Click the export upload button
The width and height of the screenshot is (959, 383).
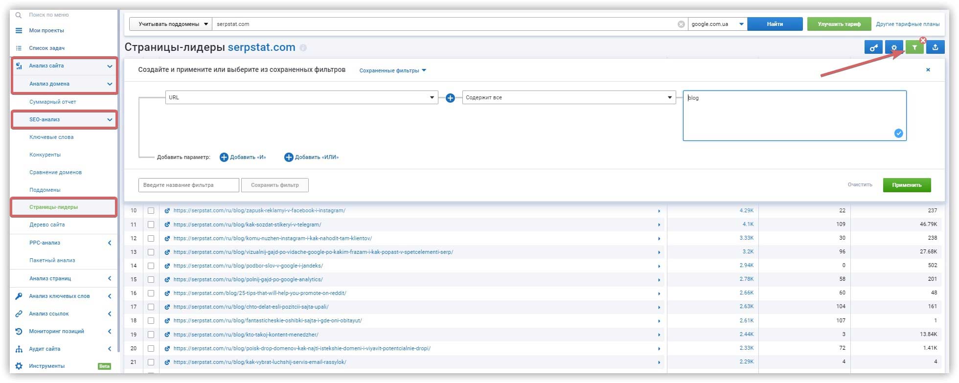point(935,47)
